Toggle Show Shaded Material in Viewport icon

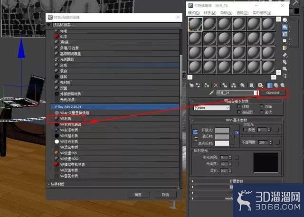[260, 85]
